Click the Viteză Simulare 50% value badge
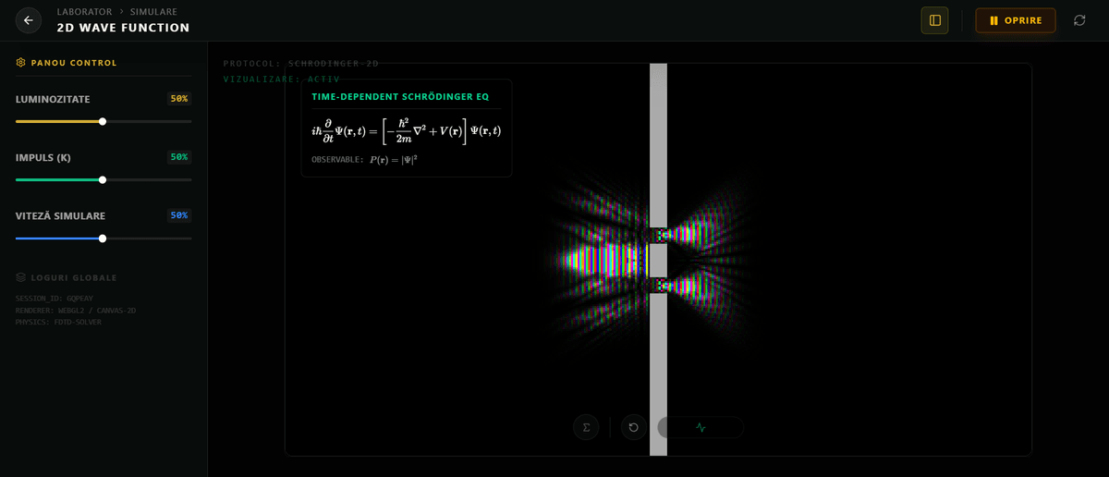Screen dimensions: 1109x477 tap(178, 215)
